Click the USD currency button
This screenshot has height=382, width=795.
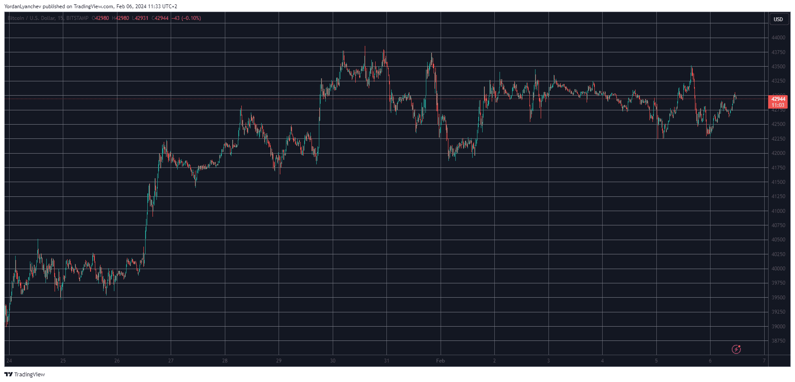tap(779, 19)
